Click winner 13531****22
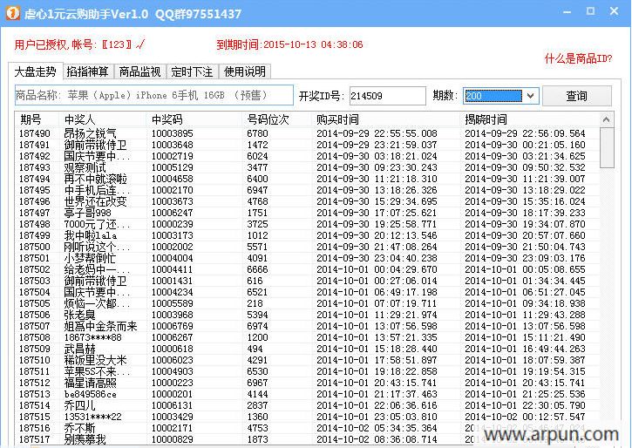Screen dimensions: 632x448 [92, 417]
